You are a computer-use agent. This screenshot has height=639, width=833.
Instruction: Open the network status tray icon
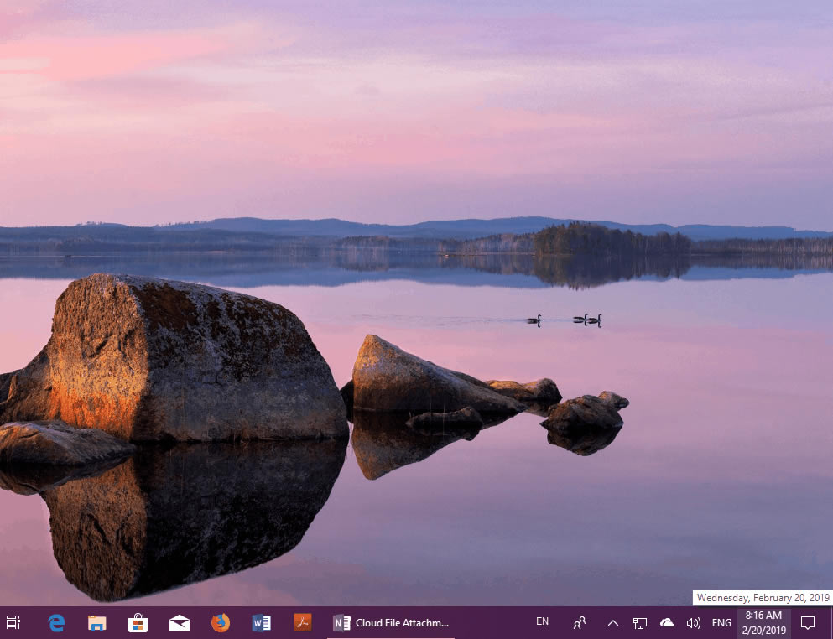point(640,623)
